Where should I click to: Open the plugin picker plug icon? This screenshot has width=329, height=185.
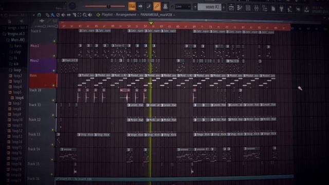tap(282, 9)
